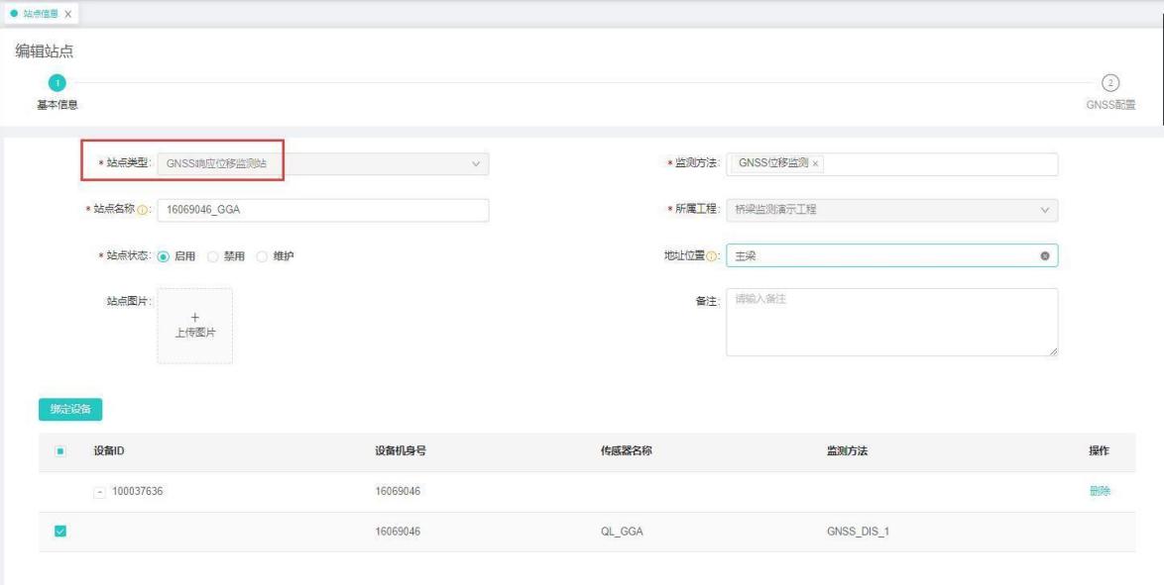
Task: Edit the 站点名称 input field
Action: click(x=322, y=210)
